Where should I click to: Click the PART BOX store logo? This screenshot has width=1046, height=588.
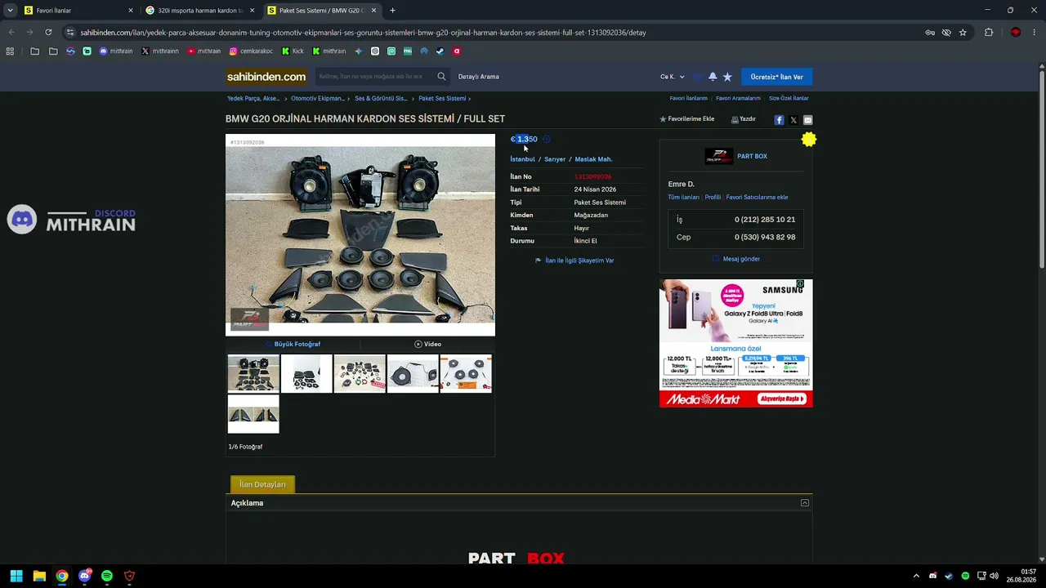pos(719,156)
